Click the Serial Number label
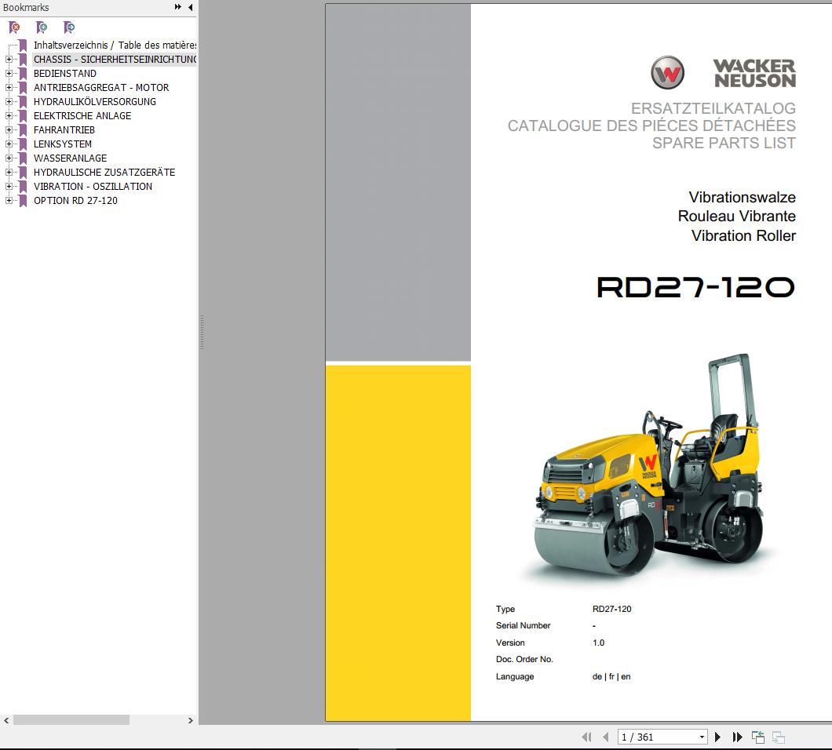The height and width of the screenshot is (750, 832). pyautogui.click(x=524, y=625)
